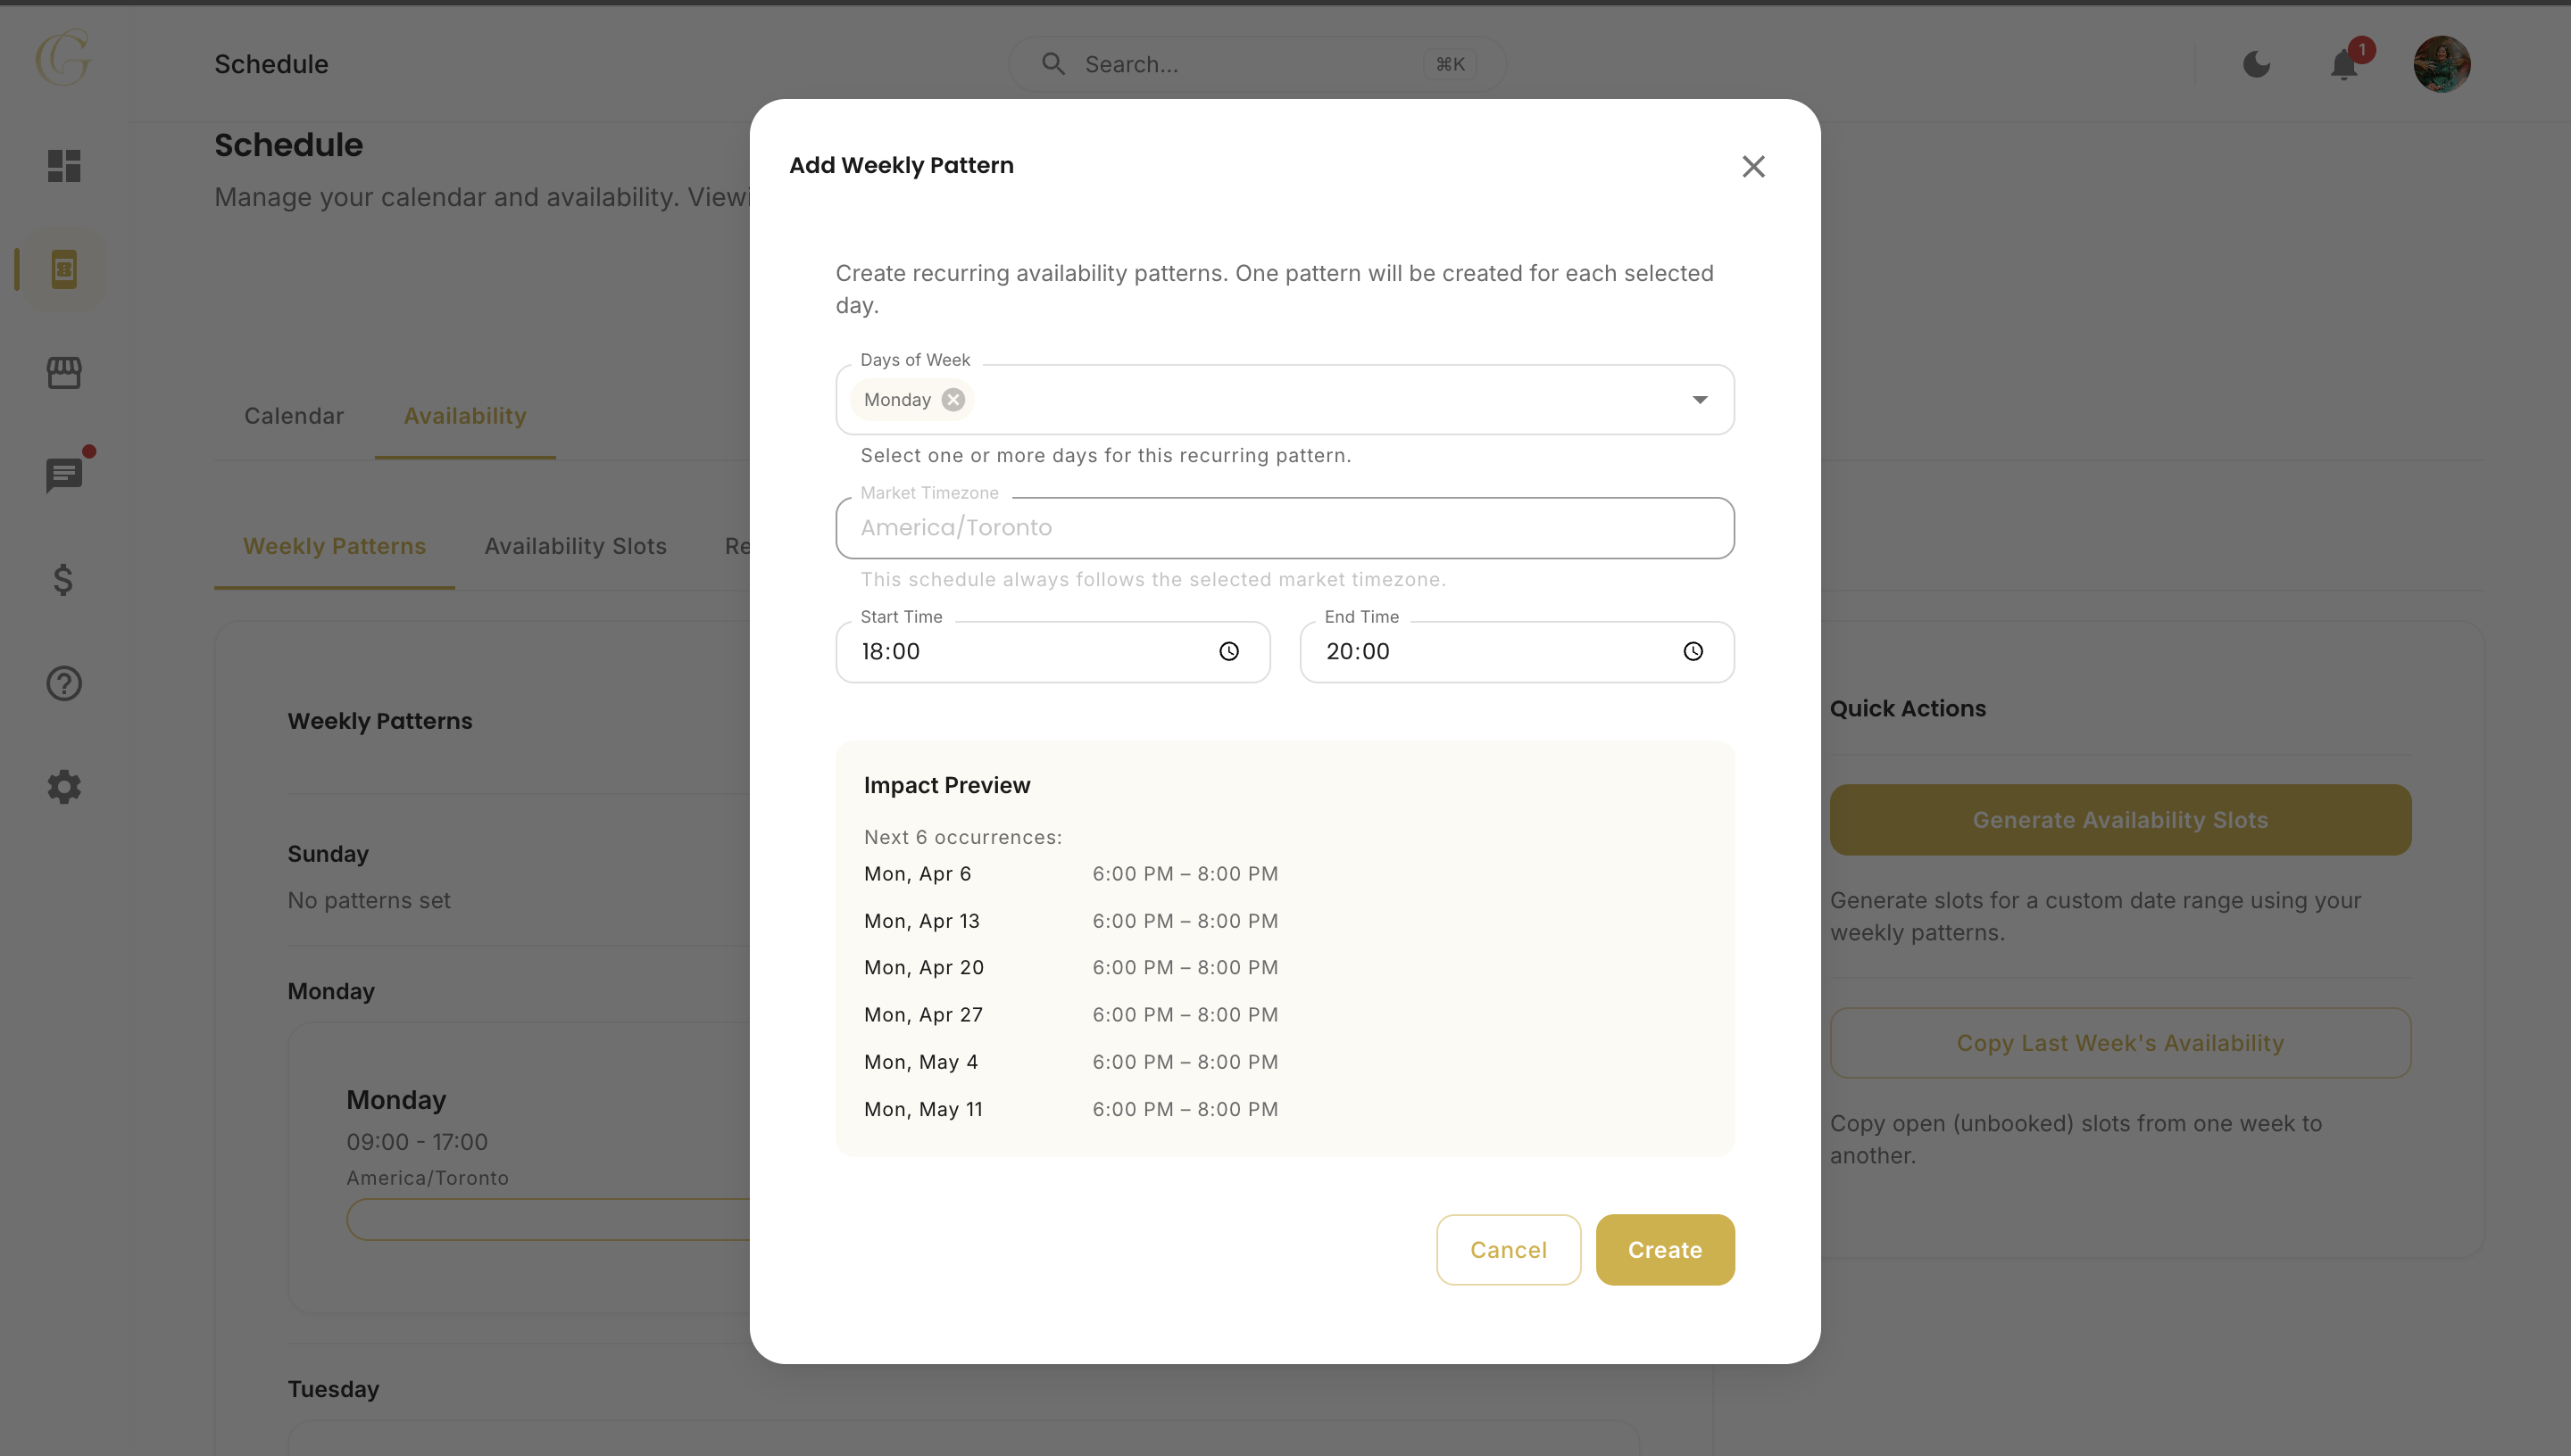
Task: Expand the Days of Week dropdown arrow
Action: tap(1700, 400)
